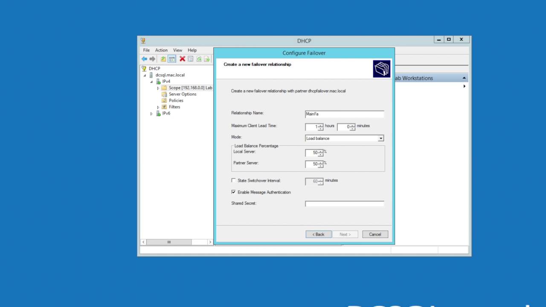Screen dimensions: 546x307
Task: Click the Filters icon in the tree
Action: (x=164, y=107)
